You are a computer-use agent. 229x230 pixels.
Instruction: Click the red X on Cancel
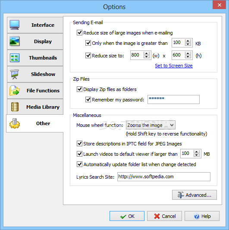click(157, 216)
